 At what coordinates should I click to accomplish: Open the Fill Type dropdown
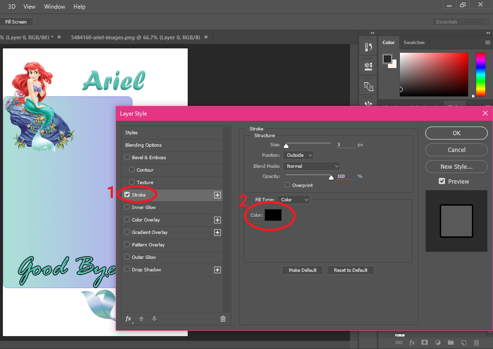(x=293, y=200)
